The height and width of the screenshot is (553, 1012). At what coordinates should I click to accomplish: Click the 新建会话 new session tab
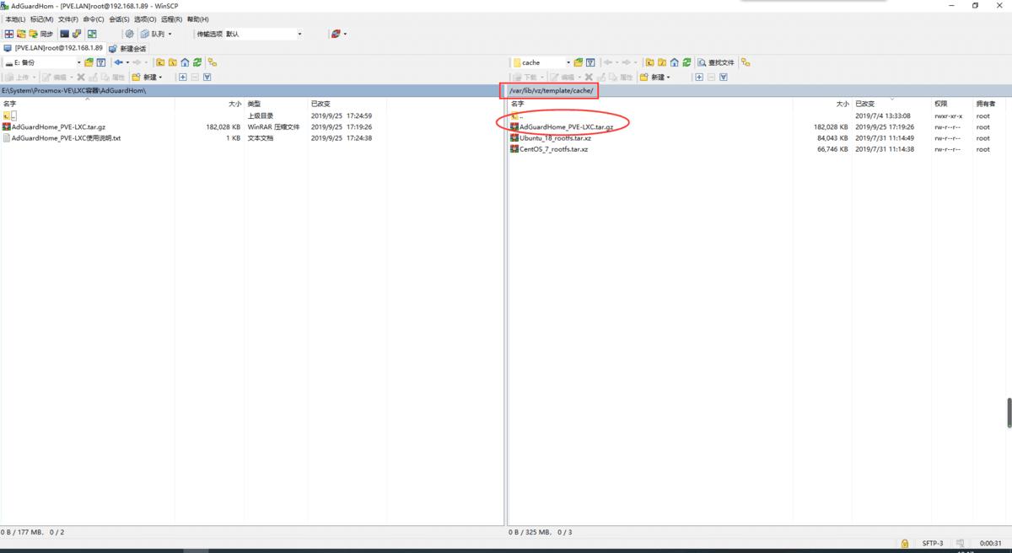[x=127, y=48]
